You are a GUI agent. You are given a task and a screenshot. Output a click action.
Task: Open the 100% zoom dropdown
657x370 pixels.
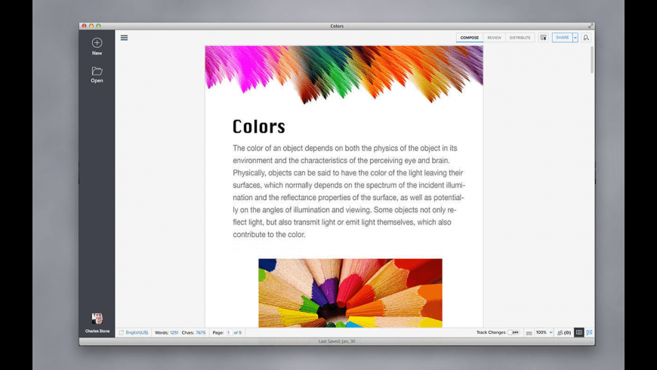544,332
